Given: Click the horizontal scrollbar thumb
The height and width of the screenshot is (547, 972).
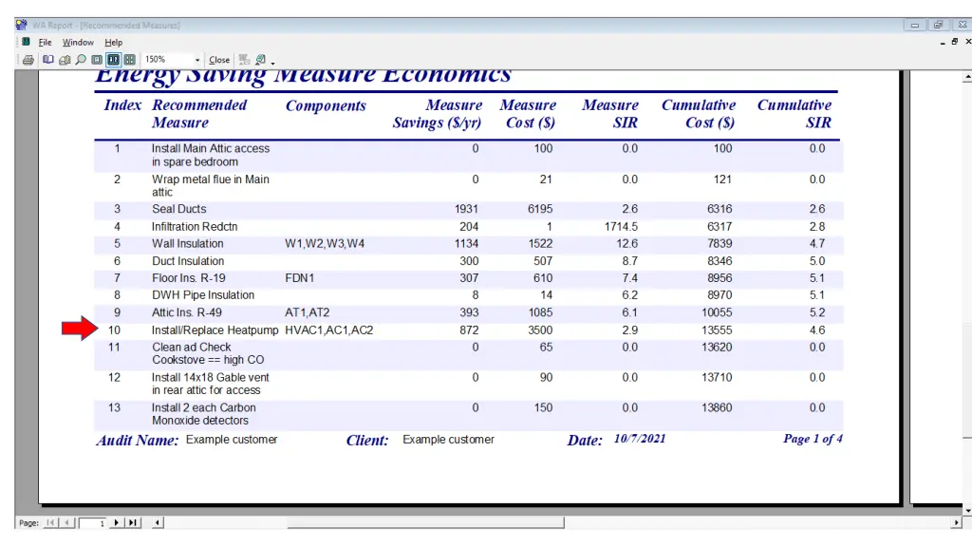Looking at the screenshot, I should tap(426, 523).
